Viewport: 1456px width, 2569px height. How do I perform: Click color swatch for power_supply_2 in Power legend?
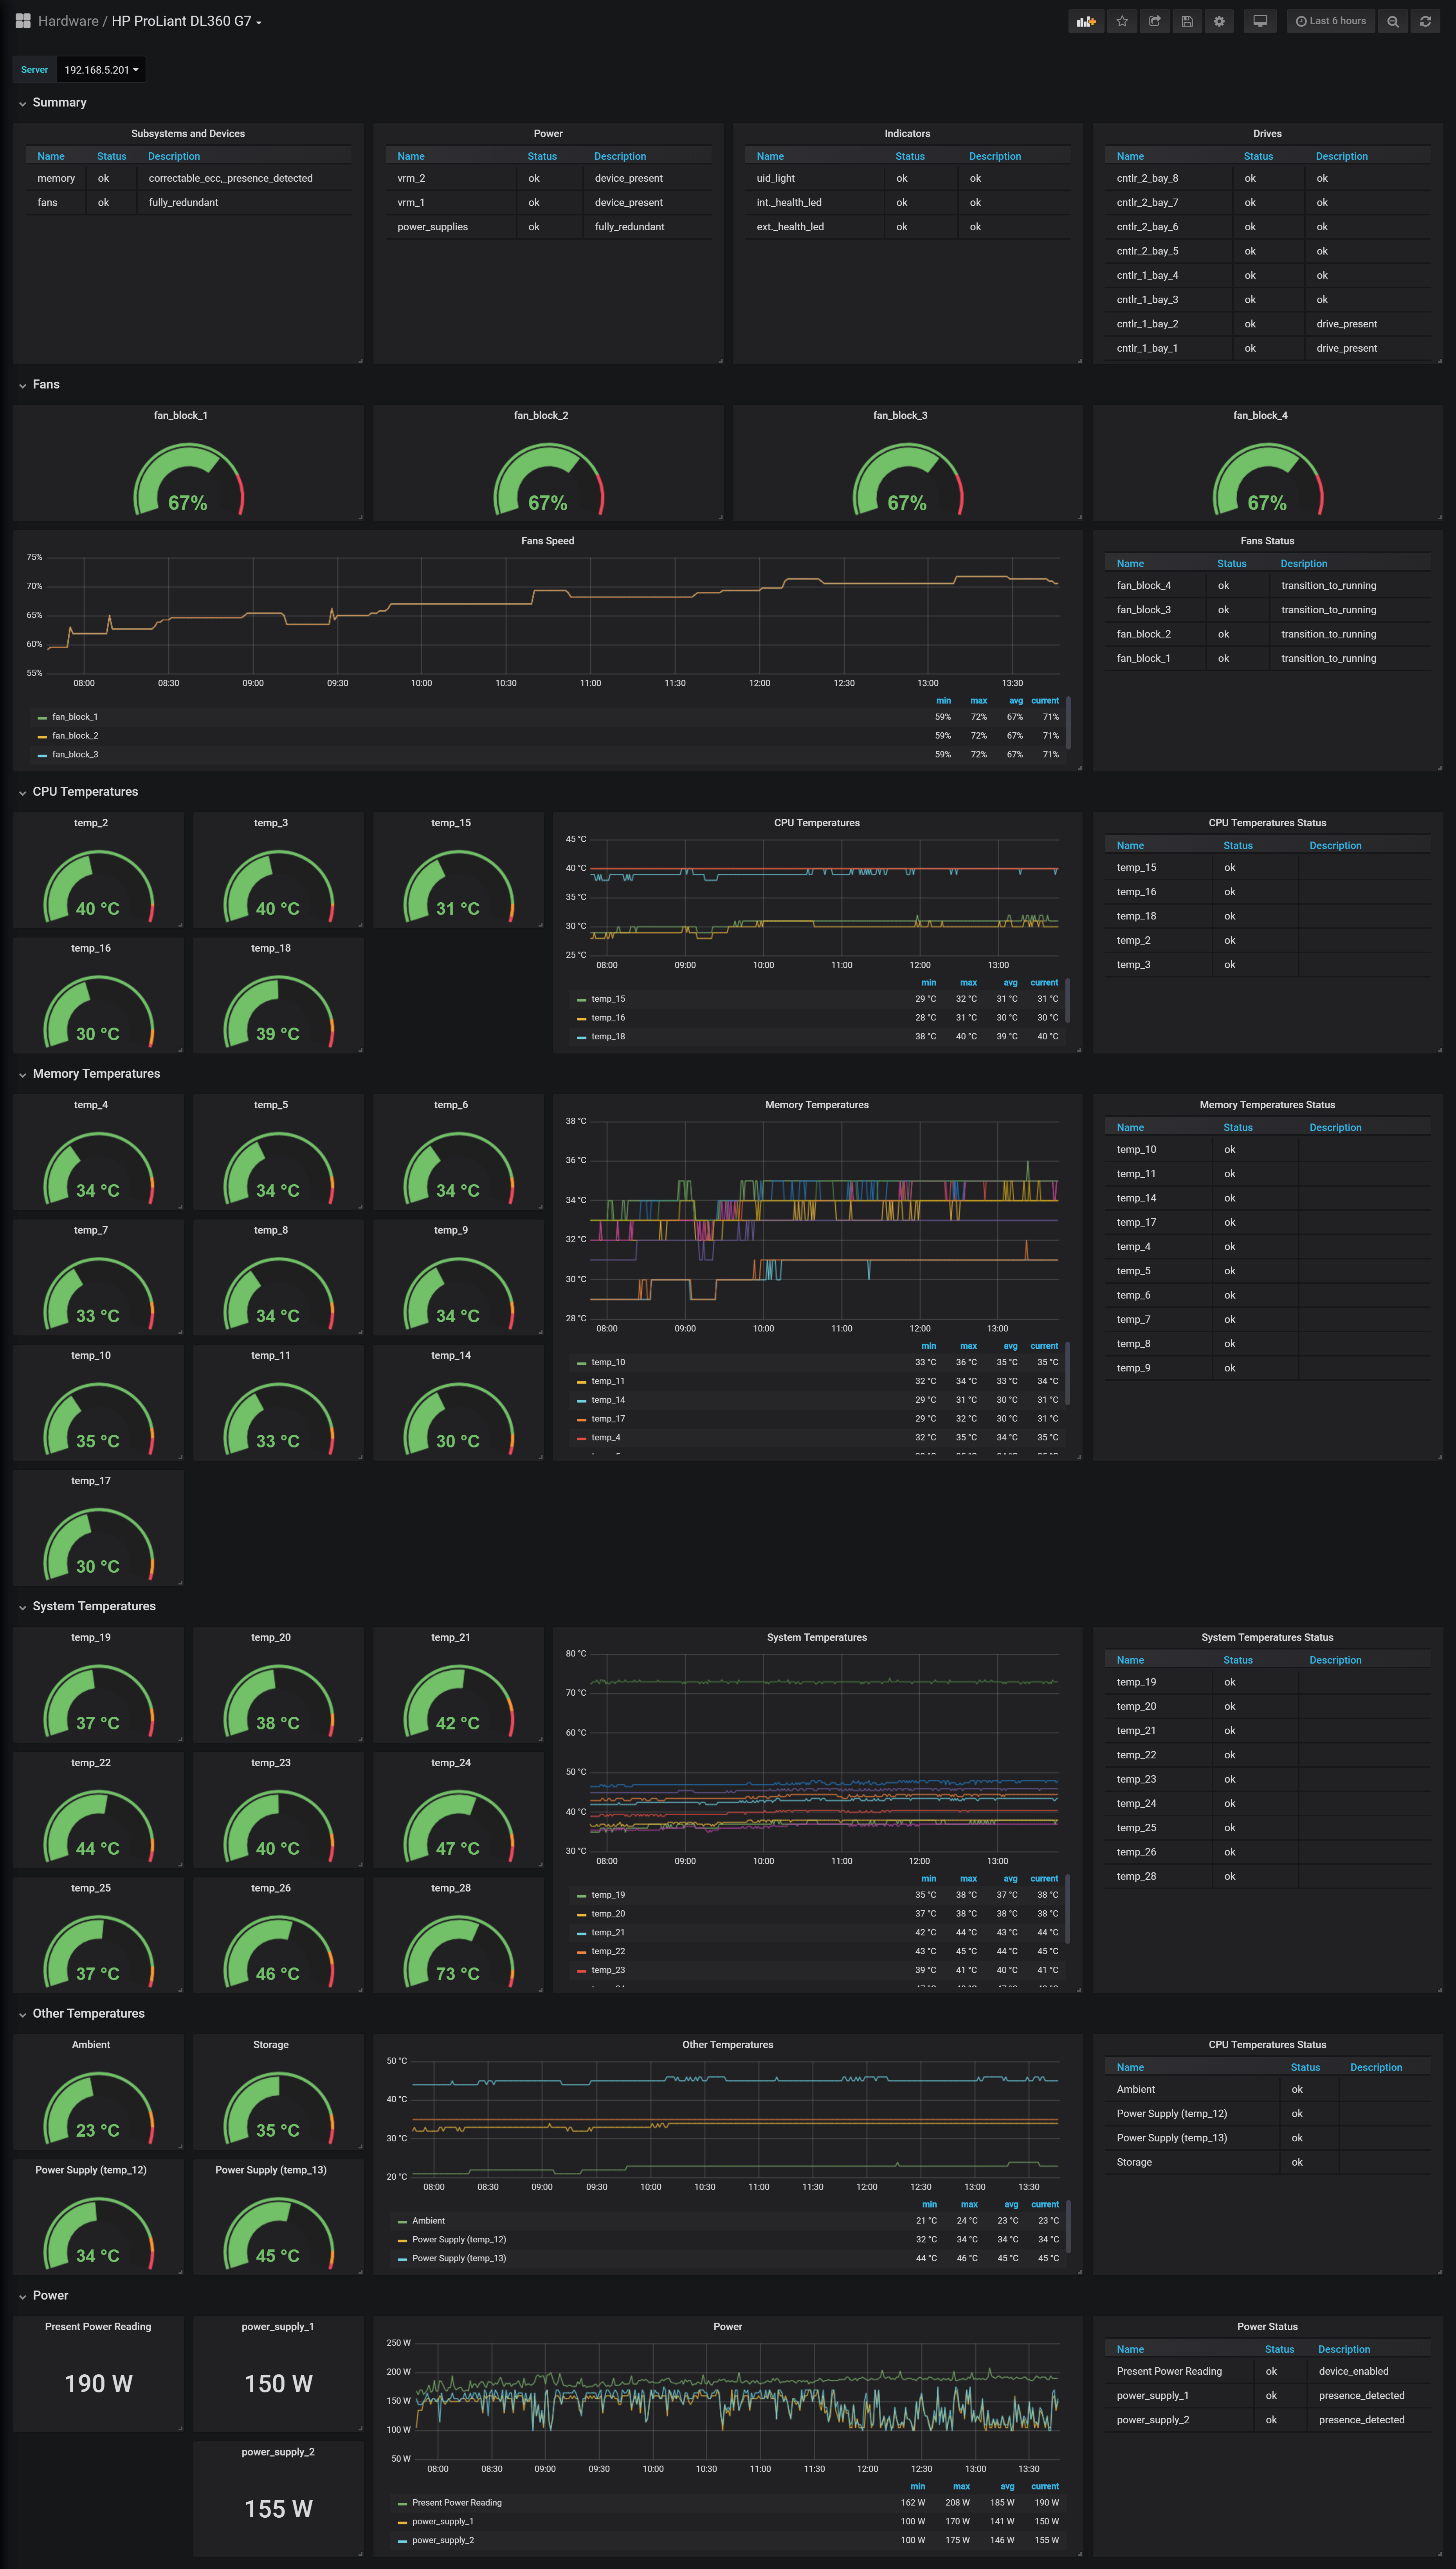click(x=402, y=2541)
